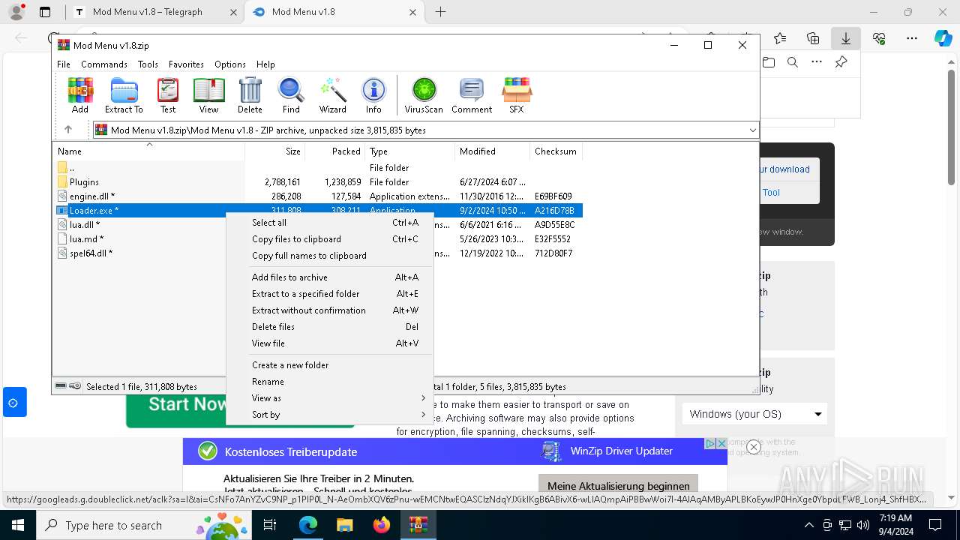Sort by the Size column header
This screenshot has height=540, width=960.
pyautogui.click(x=275, y=151)
